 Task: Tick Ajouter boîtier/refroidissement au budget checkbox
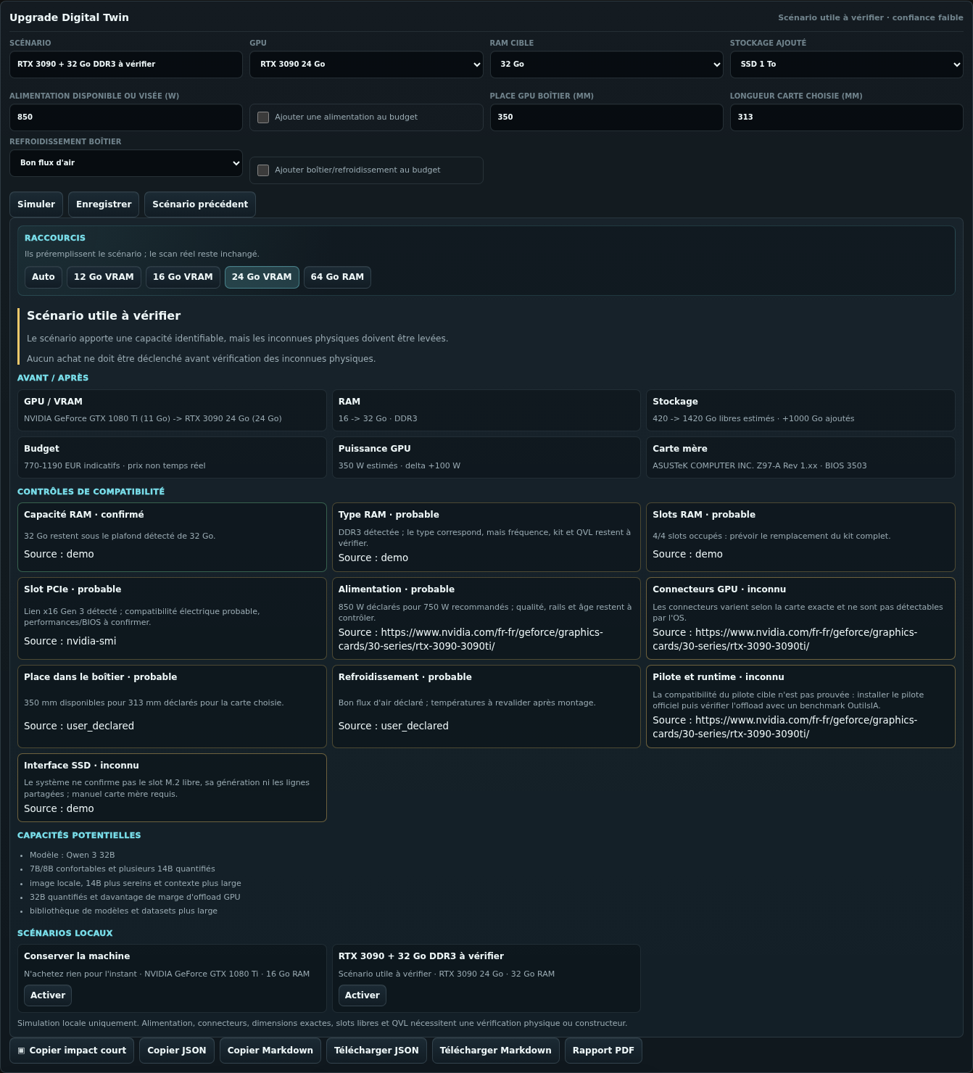[x=263, y=170]
